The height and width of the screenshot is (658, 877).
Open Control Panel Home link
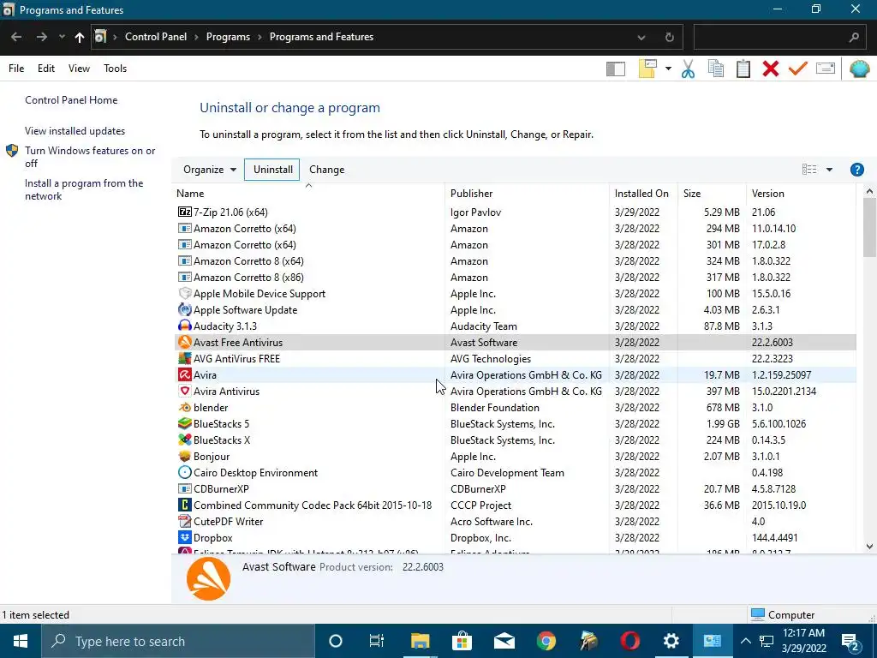pyautogui.click(x=71, y=100)
